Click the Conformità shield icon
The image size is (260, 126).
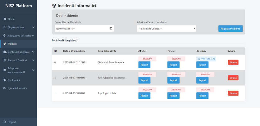[5, 80]
